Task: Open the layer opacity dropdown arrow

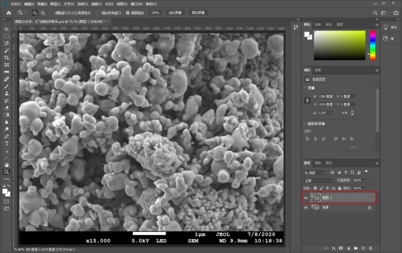Action: point(365,180)
